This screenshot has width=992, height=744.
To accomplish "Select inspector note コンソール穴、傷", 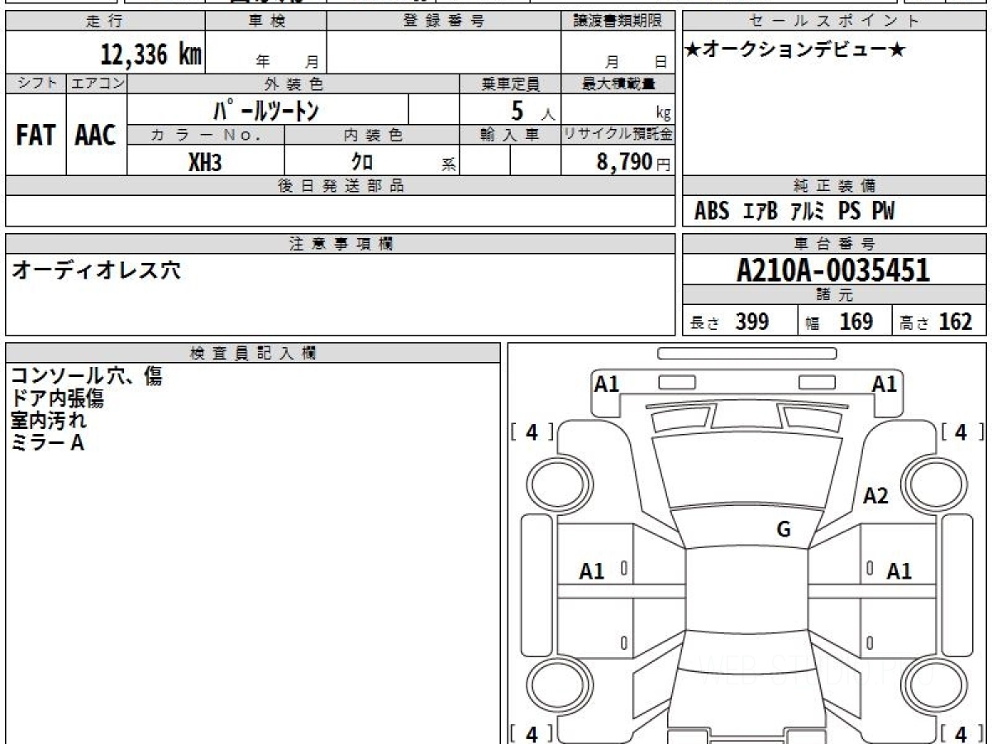I will click(86, 377).
